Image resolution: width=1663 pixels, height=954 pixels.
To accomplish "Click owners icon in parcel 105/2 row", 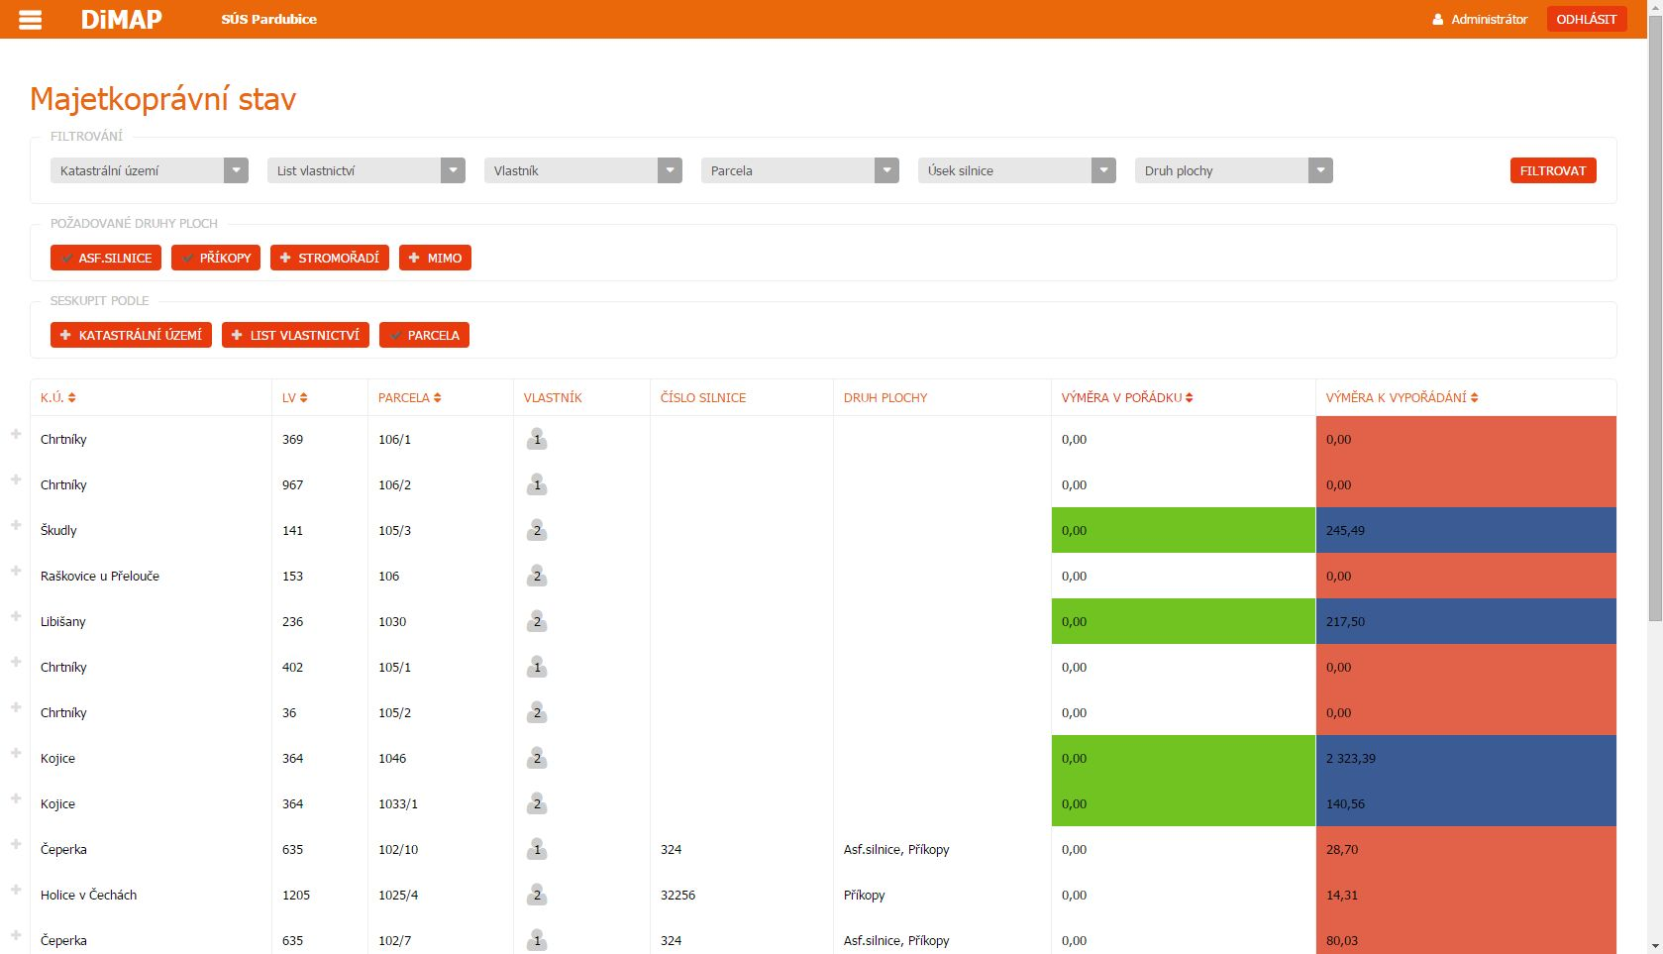I will pos(537,712).
